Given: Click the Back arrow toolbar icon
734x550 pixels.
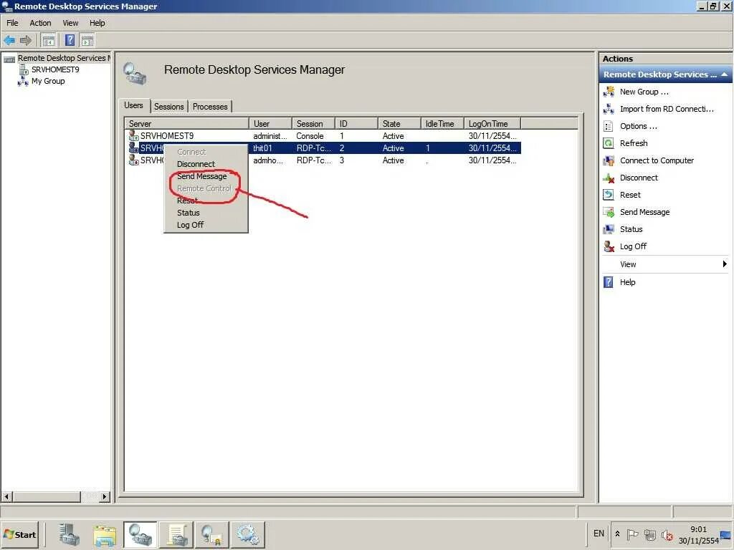Looking at the screenshot, I should [9, 41].
